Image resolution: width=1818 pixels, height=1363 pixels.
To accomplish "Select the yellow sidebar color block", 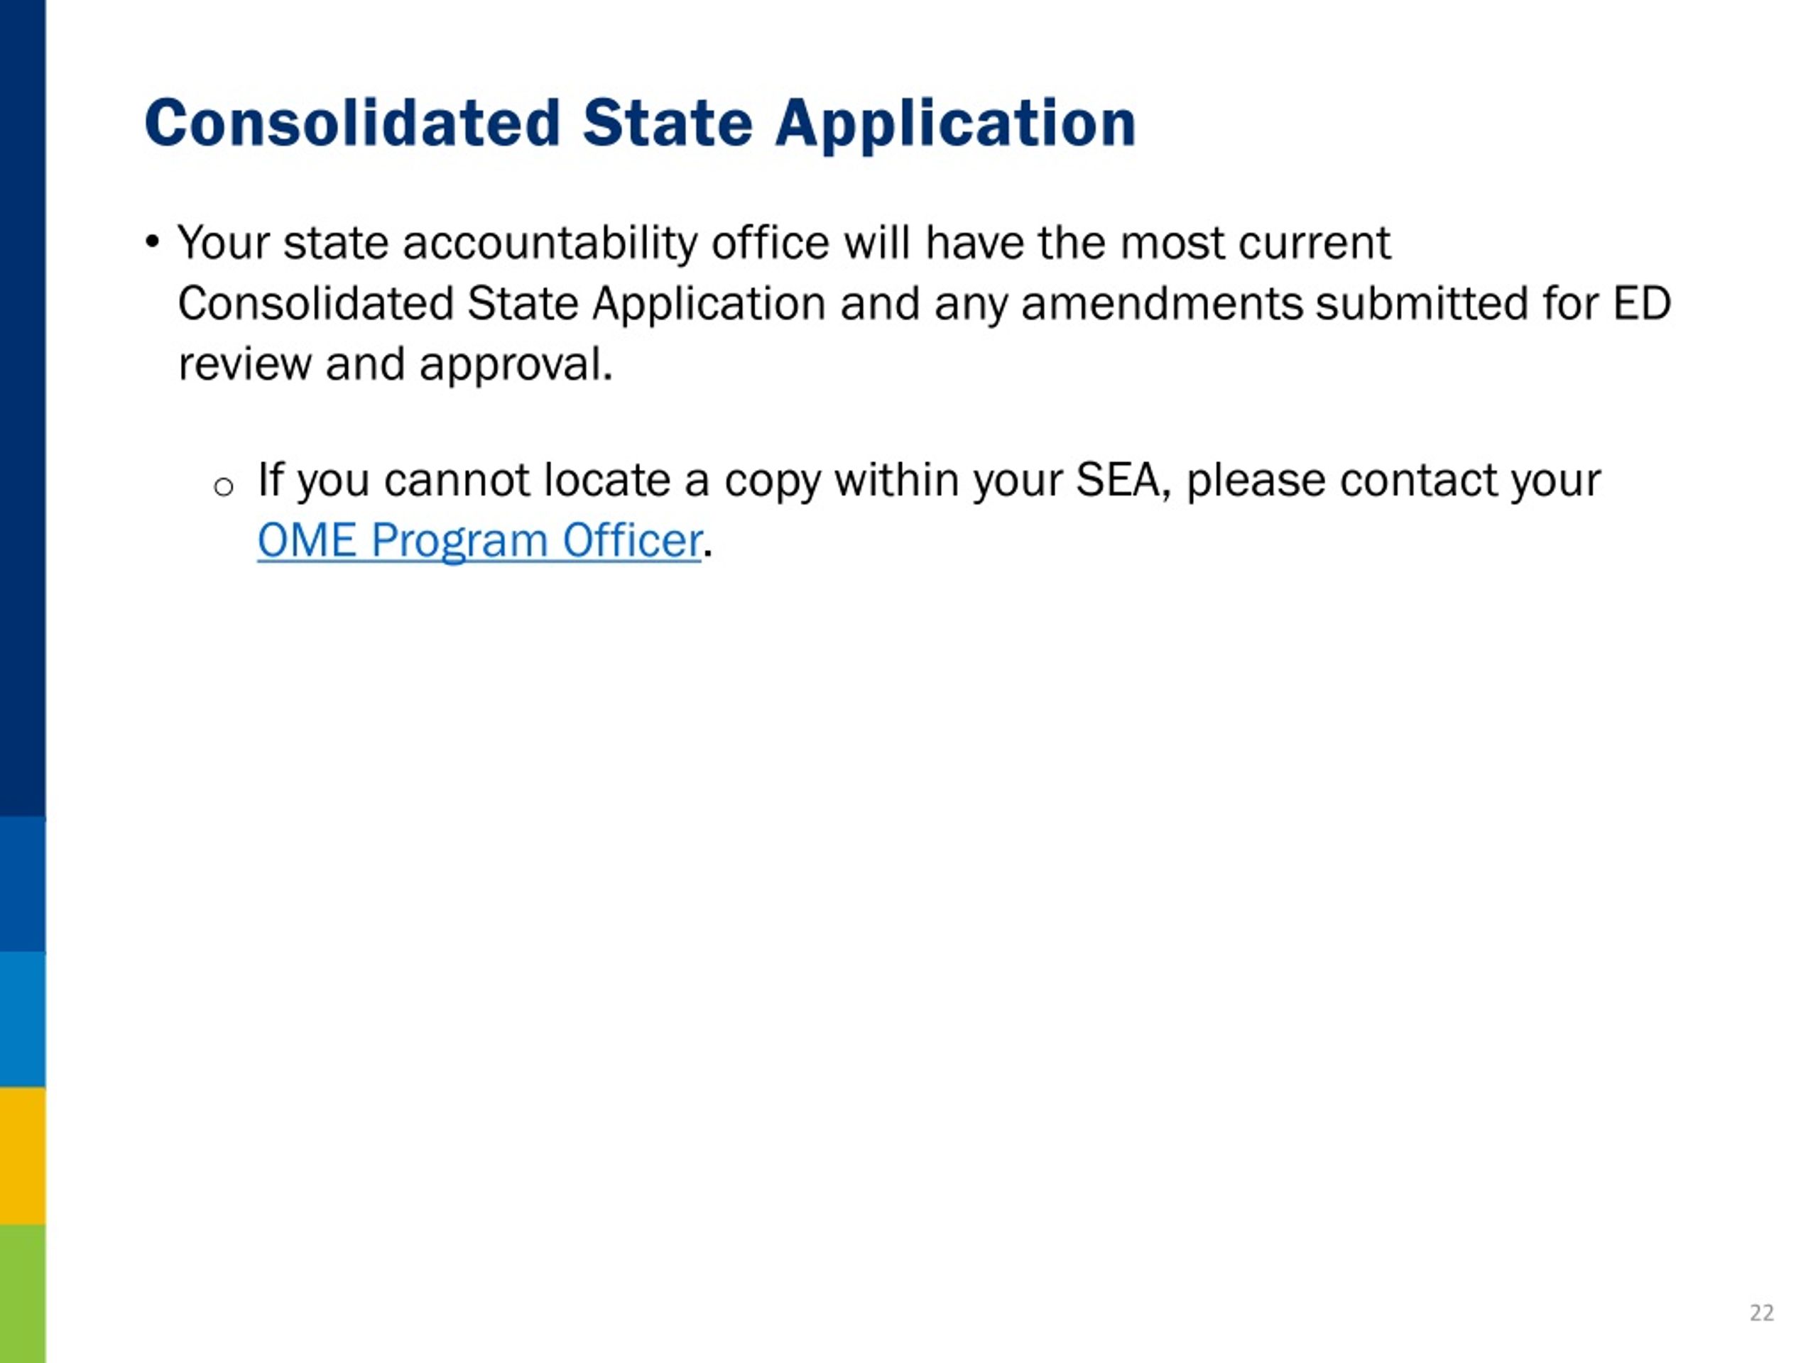I will coord(23,1156).
